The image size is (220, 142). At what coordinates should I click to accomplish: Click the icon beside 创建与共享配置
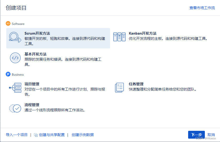(x=36, y=135)
